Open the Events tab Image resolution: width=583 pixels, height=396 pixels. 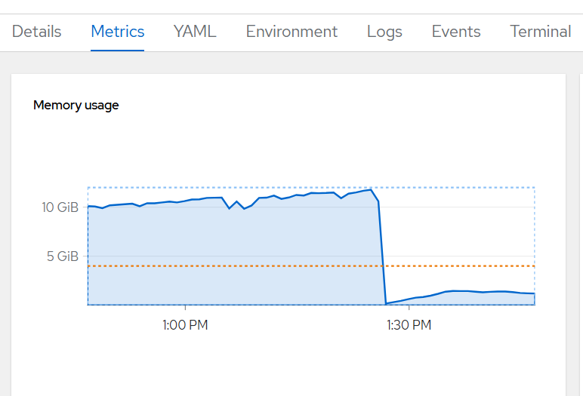click(x=456, y=32)
